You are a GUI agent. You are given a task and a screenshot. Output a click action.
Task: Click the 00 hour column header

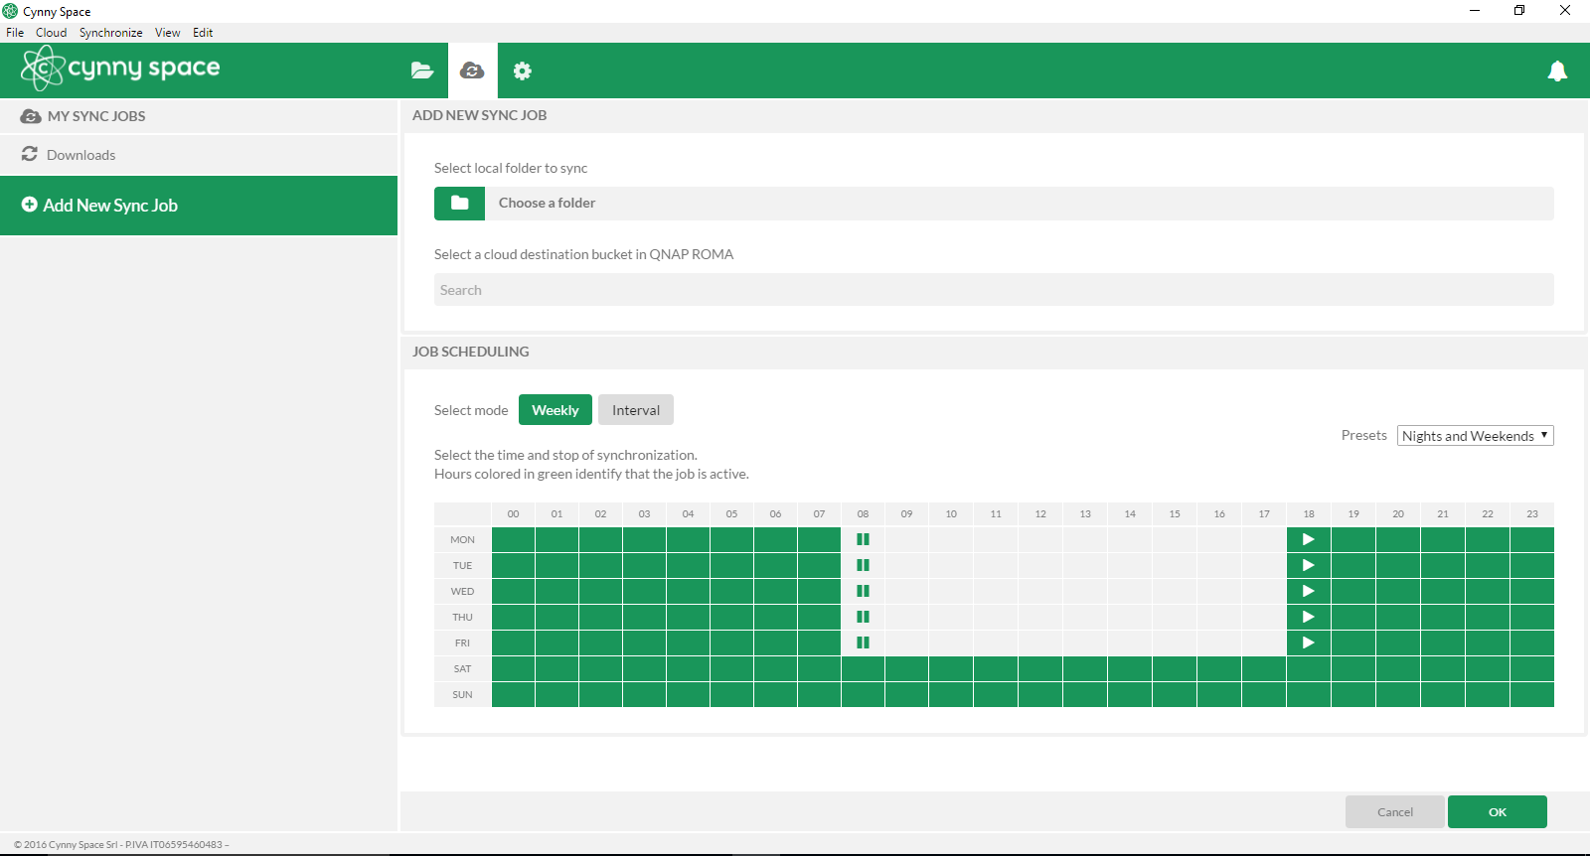(x=513, y=513)
